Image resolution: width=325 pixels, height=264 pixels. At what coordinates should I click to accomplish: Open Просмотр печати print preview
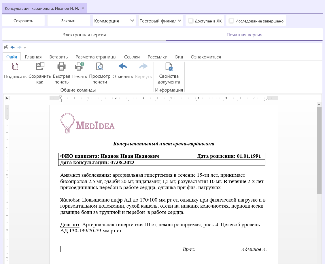[x=100, y=73]
